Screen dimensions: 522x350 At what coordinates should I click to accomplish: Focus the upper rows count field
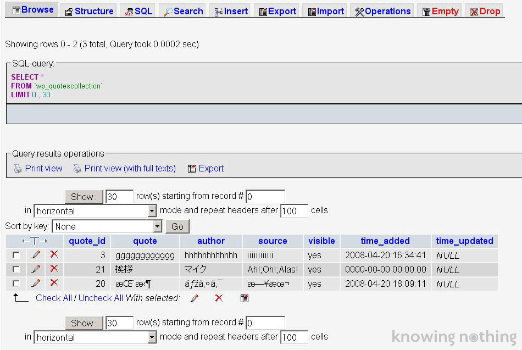tap(119, 197)
